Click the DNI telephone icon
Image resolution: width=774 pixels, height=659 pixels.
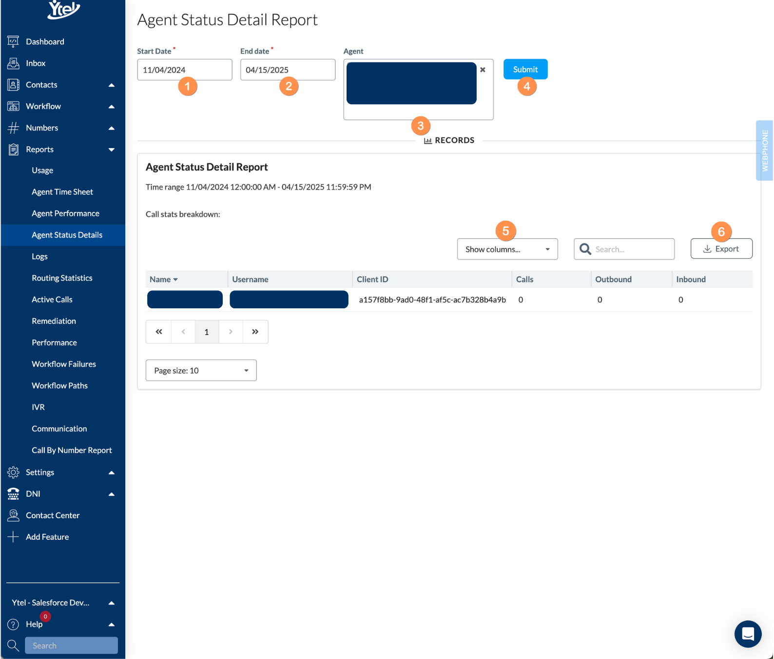(13, 493)
